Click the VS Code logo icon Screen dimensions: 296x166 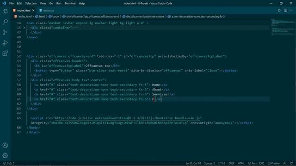tap(4, 3)
